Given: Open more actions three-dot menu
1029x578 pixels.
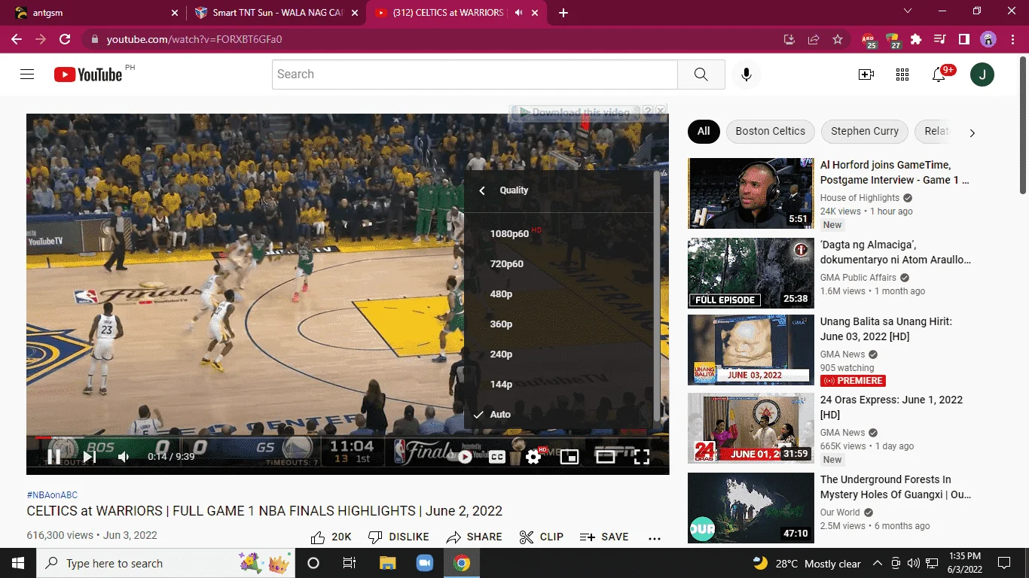Looking at the screenshot, I should point(655,538).
